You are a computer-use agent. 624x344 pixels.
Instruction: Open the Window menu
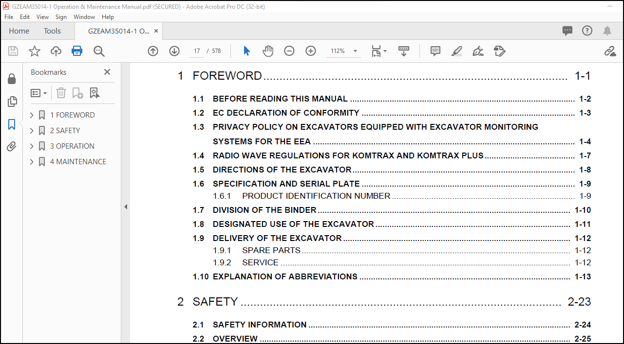[x=84, y=17]
